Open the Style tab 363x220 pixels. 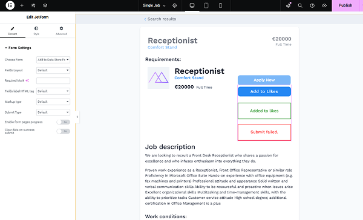36,31
